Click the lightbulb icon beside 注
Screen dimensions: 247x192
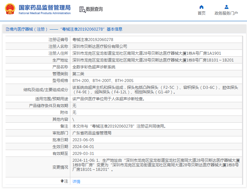(x=62, y=181)
